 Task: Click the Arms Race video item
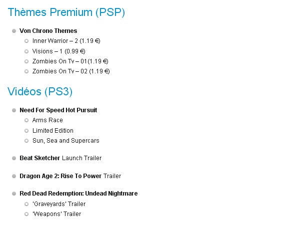(47, 120)
